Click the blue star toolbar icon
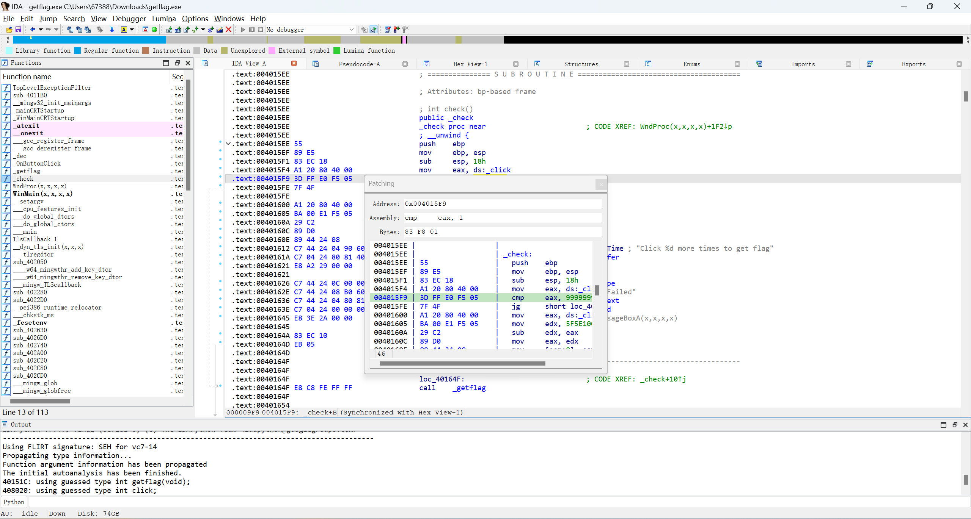 point(211,30)
